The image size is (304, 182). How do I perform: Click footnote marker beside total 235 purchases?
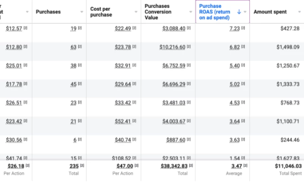click(x=82, y=166)
